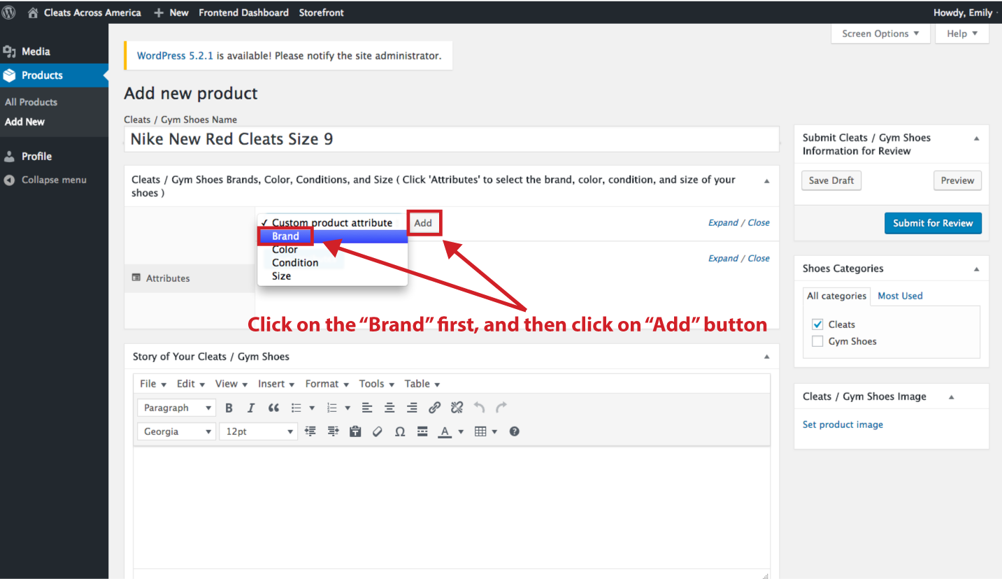Uncheck the Cleats category checkbox
1002x579 pixels.
[x=817, y=324]
